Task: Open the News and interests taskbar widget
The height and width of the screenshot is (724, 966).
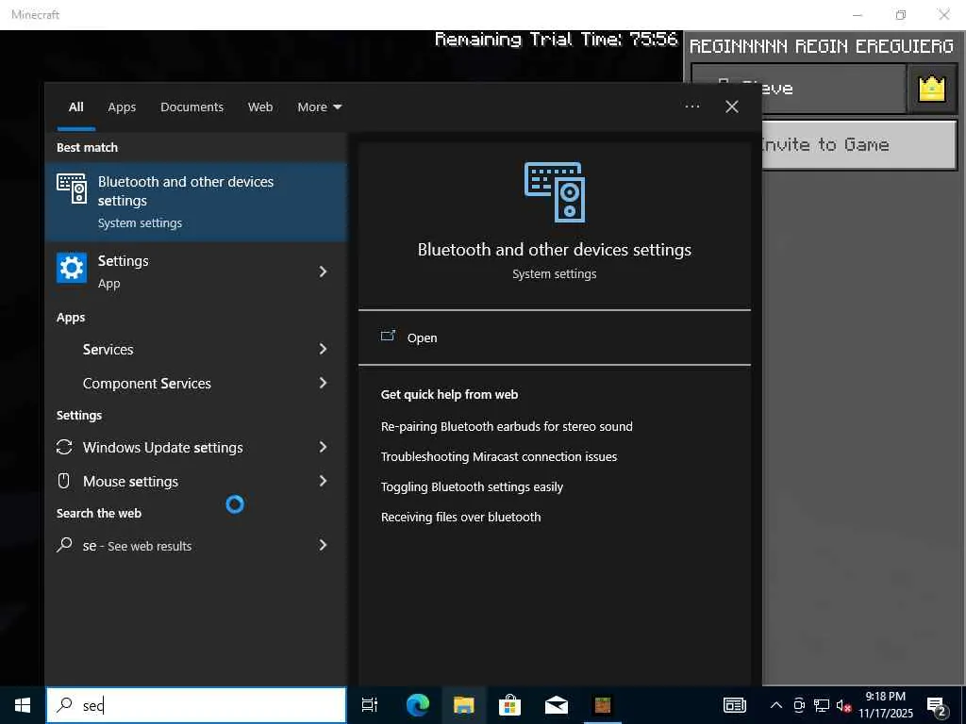Action: click(734, 705)
